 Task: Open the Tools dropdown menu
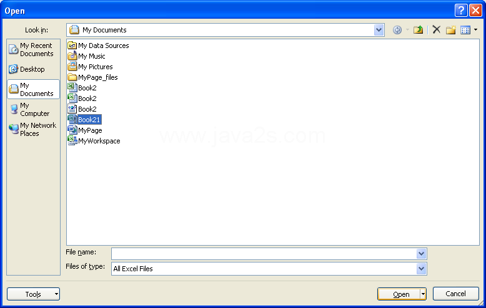[34, 294]
